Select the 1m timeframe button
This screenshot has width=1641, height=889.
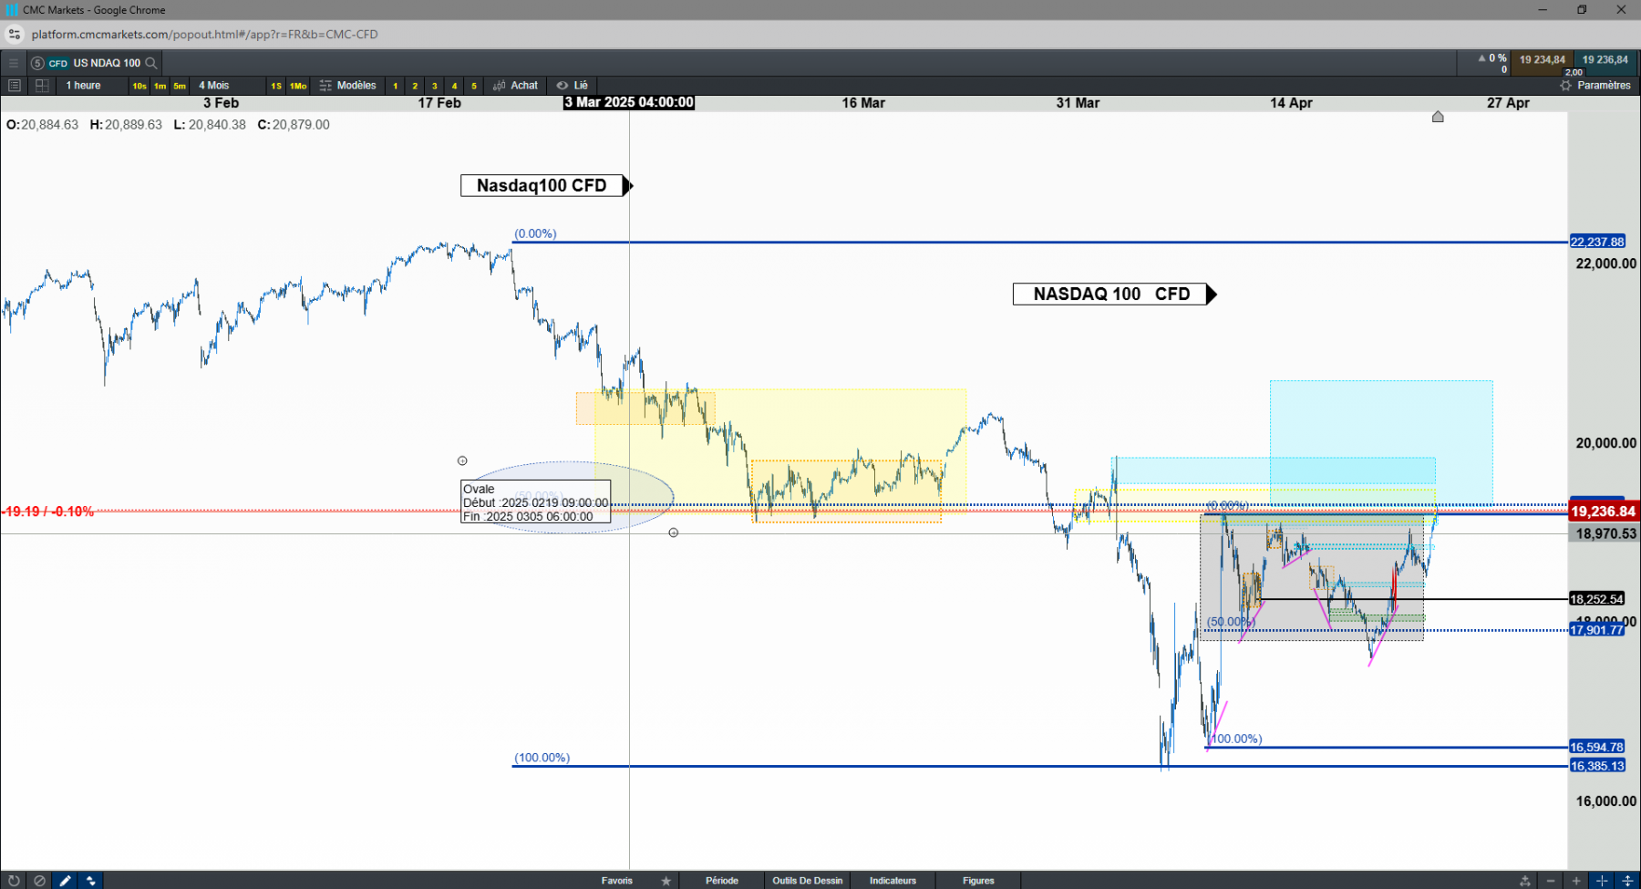(x=160, y=86)
